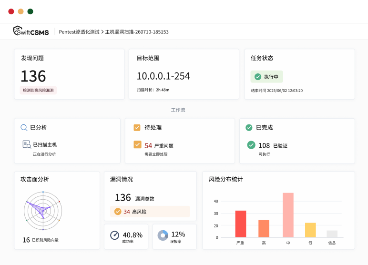368x265 pixels.
Task: Click the magnifier icon beside 已分析
Action: coord(24,128)
